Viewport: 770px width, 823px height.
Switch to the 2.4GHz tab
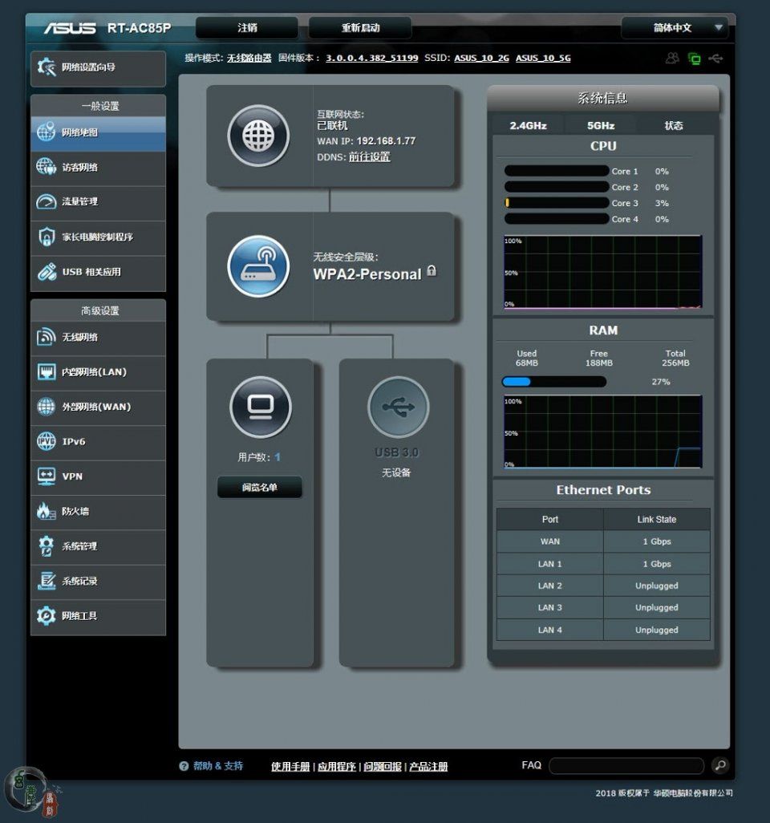[x=528, y=125]
